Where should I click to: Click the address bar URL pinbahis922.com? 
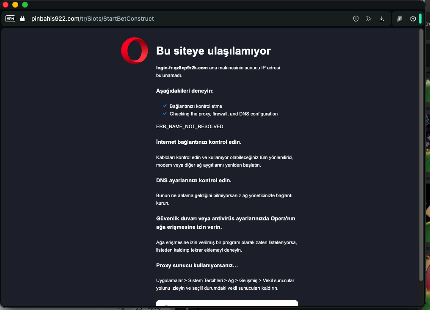click(92, 19)
